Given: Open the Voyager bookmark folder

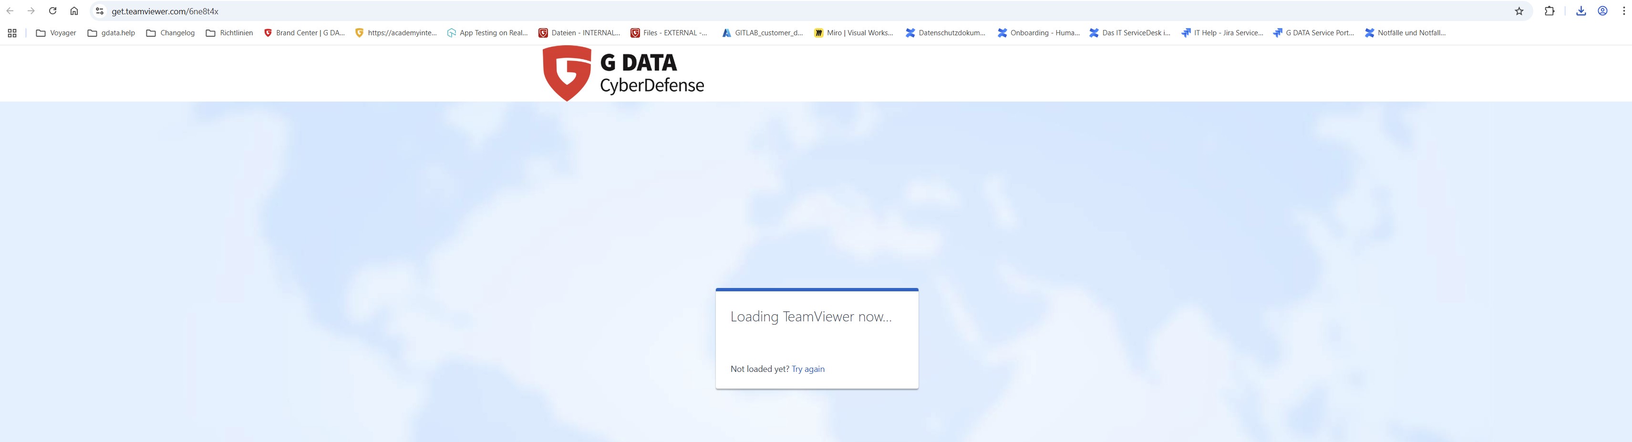Looking at the screenshot, I should coord(56,33).
